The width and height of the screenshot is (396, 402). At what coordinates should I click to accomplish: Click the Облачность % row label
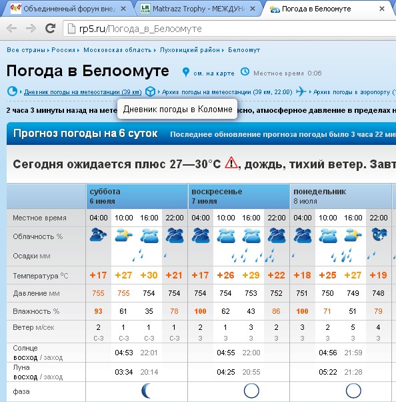pyautogui.click(x=38, y=236)
